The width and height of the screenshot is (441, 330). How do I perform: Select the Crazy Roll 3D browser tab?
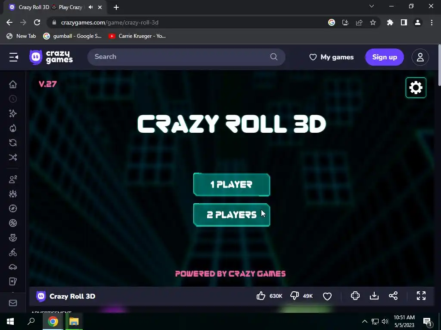pos(50,7)
